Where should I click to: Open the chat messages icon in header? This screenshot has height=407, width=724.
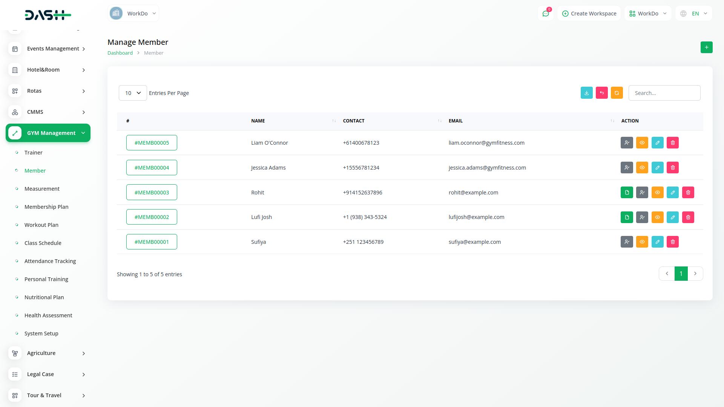point(546,14)
